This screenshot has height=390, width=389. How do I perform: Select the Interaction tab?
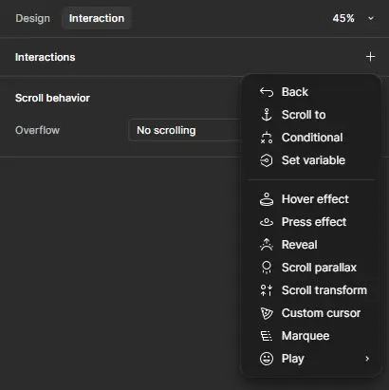point(97,18)
